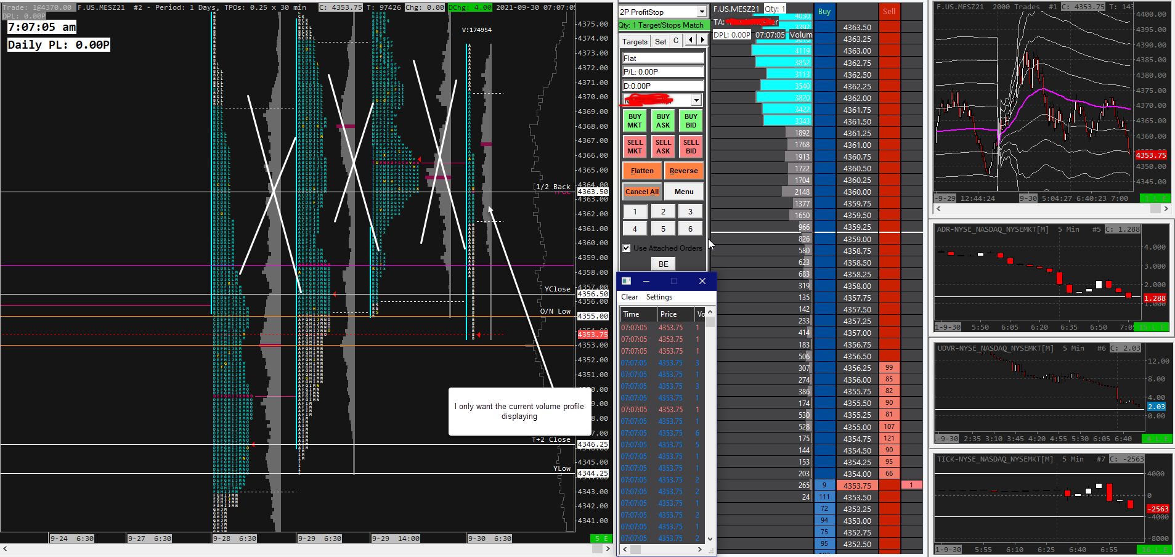Expand the redacted trade account dropdown
The image size is (1175, 557).
[696, 100]
